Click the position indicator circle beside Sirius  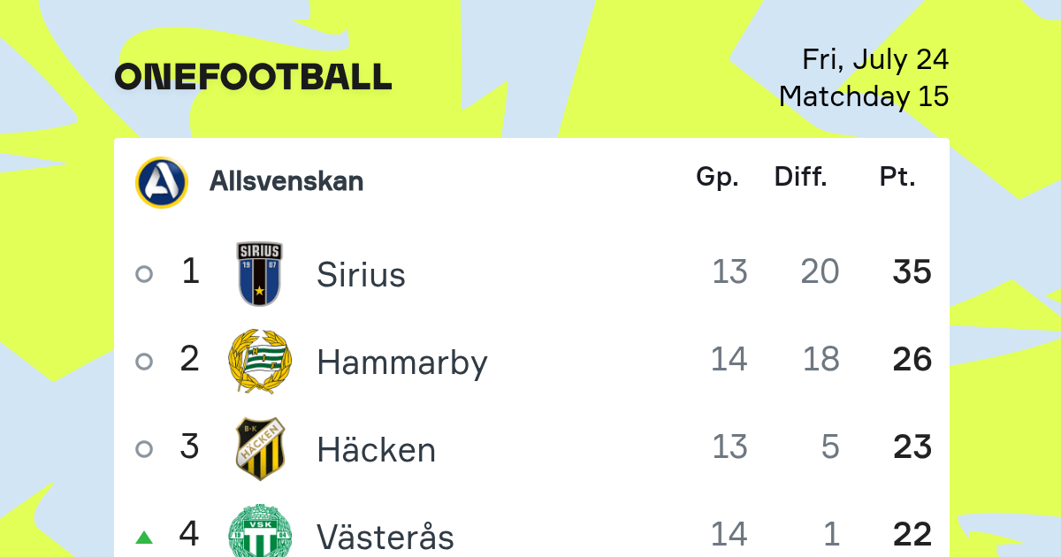[x=144, y=274]
